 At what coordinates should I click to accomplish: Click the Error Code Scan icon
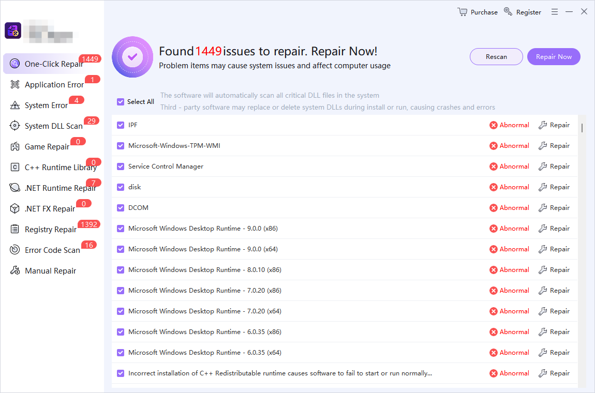15,250
